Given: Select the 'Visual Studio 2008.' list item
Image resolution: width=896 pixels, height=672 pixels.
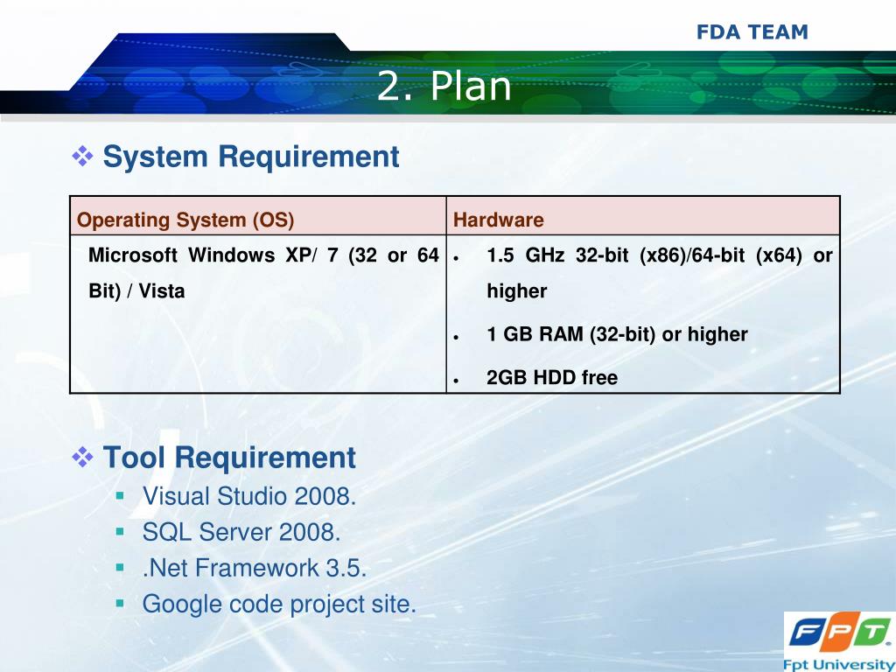Looking at the screenshot, I should (x=249, y=496).
